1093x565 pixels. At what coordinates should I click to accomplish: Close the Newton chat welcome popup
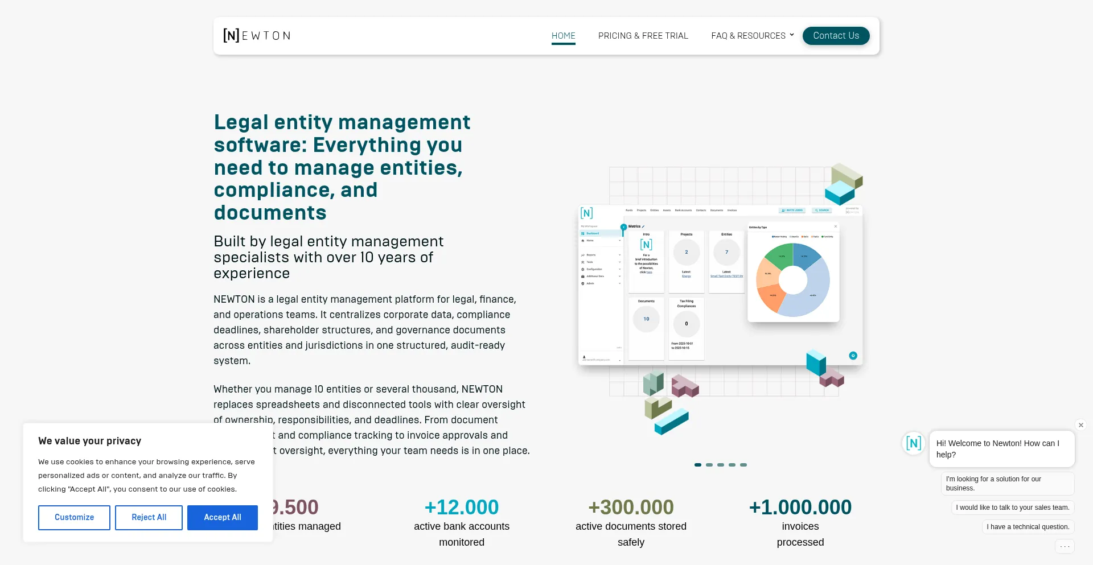pyautogui.click(x=1081, y=425)
